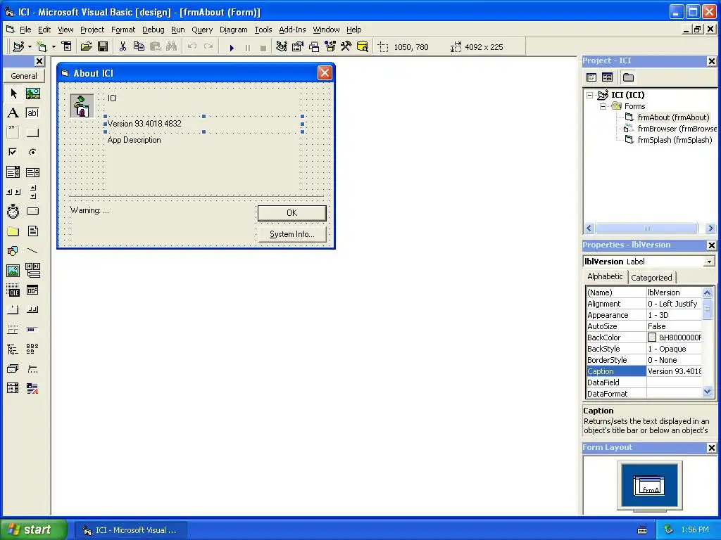Select the PictureBox control tool
721x540 pixels.
point(32,94)
